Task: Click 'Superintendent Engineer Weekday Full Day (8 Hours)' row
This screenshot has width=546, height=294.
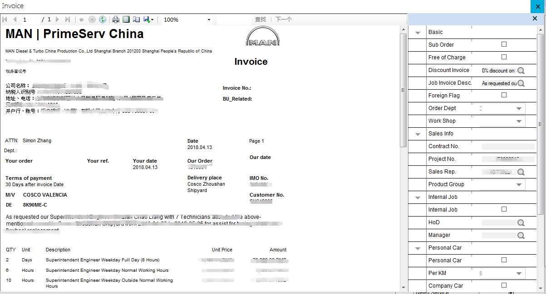Action: click(103, 260)
